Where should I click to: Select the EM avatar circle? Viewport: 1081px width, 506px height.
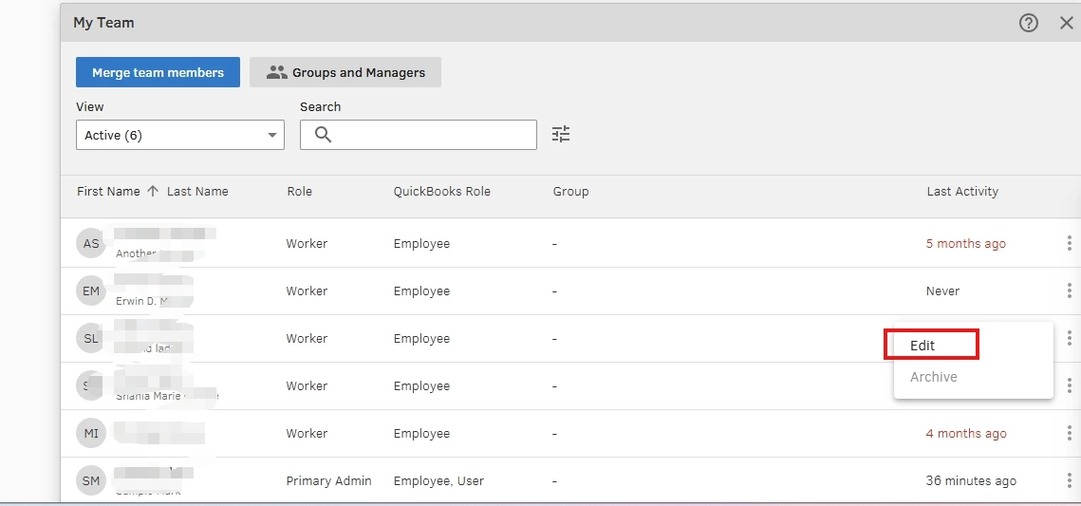[x=91, y=290]
